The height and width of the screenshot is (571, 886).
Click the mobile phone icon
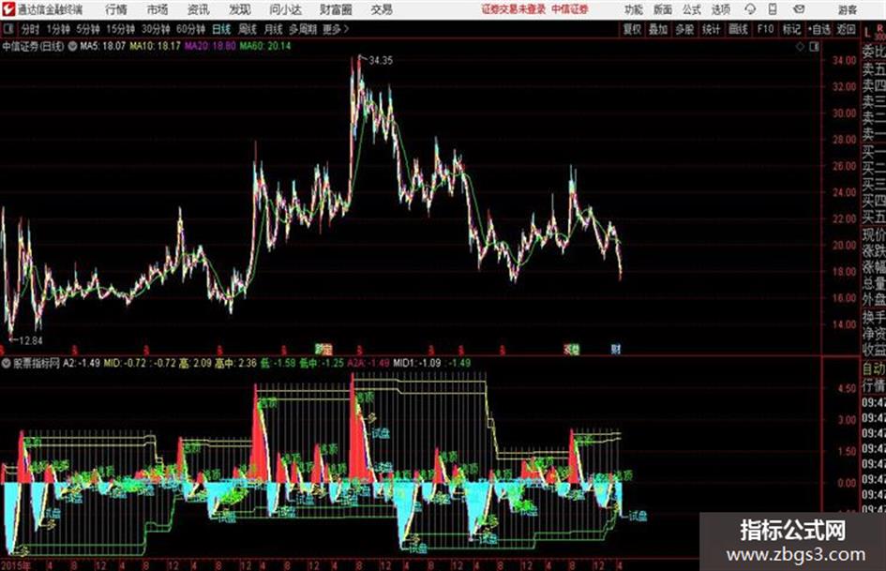773,9
